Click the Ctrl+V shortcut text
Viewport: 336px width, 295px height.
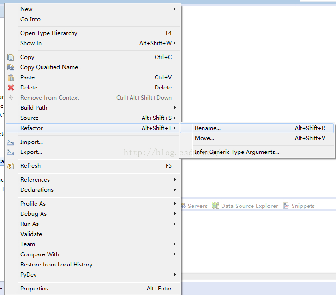(163, 77)
